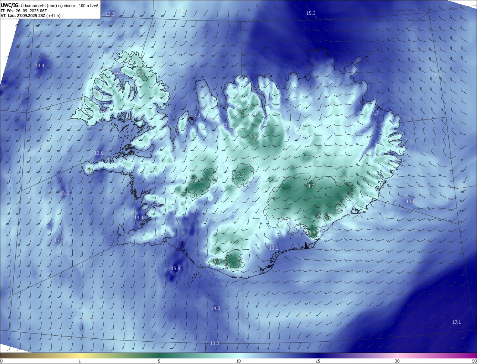477x364 pixels.
Task: Click the 14.0 value label
Action: [215, 309]
